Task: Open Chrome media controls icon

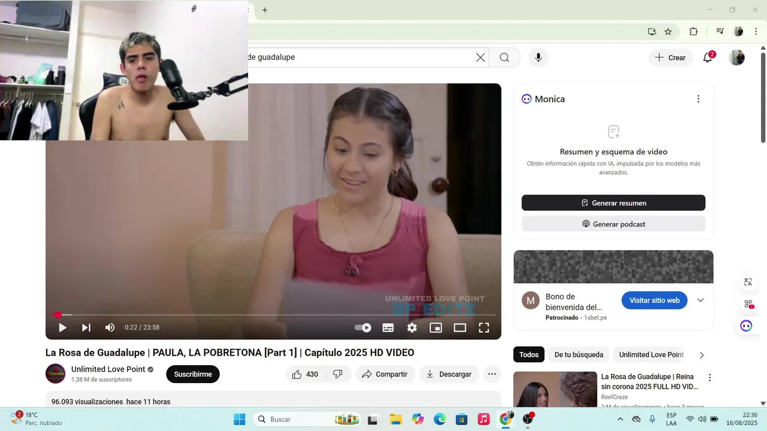Action: click(720, 32)
